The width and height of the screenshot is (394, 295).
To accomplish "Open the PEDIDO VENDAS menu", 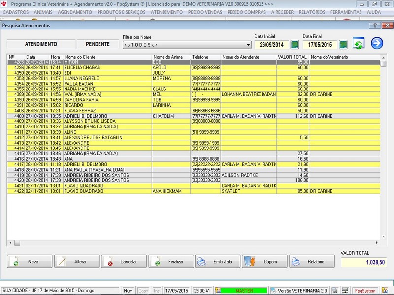I will 205,12.
